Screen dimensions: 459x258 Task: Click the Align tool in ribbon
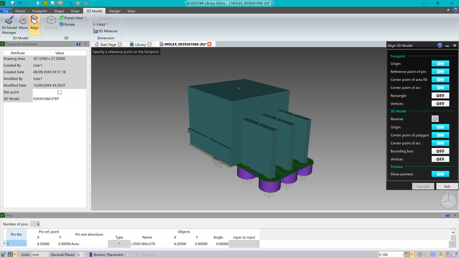click(34, 22)
